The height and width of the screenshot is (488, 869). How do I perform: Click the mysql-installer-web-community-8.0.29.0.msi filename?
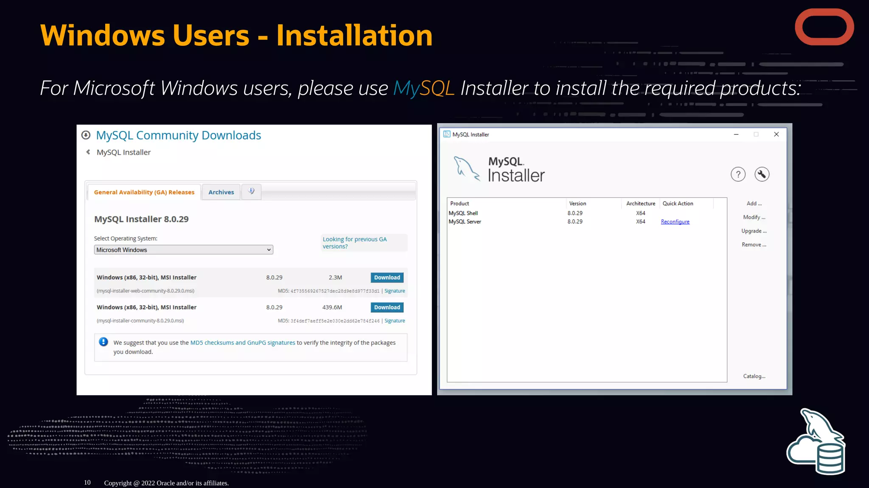coord(146,291)
